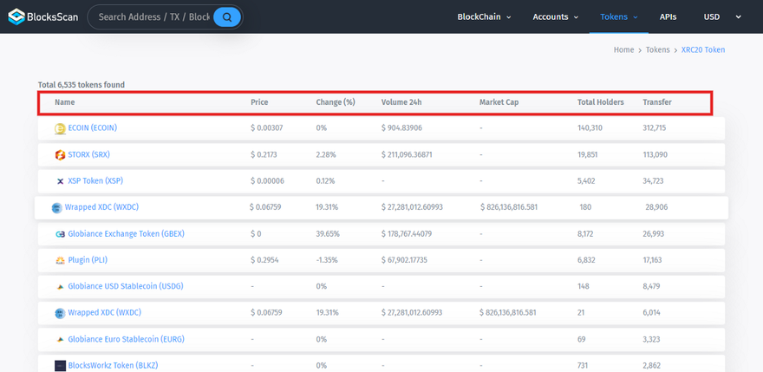Click the Globiance Exchange Token icon
The height and width of the screenshot is (372, 763).
pos(60,234)
